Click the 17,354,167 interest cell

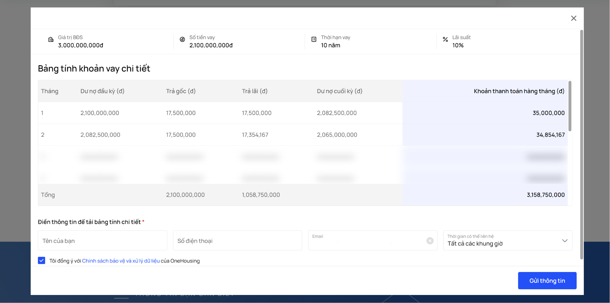click(x=255, y=135)
